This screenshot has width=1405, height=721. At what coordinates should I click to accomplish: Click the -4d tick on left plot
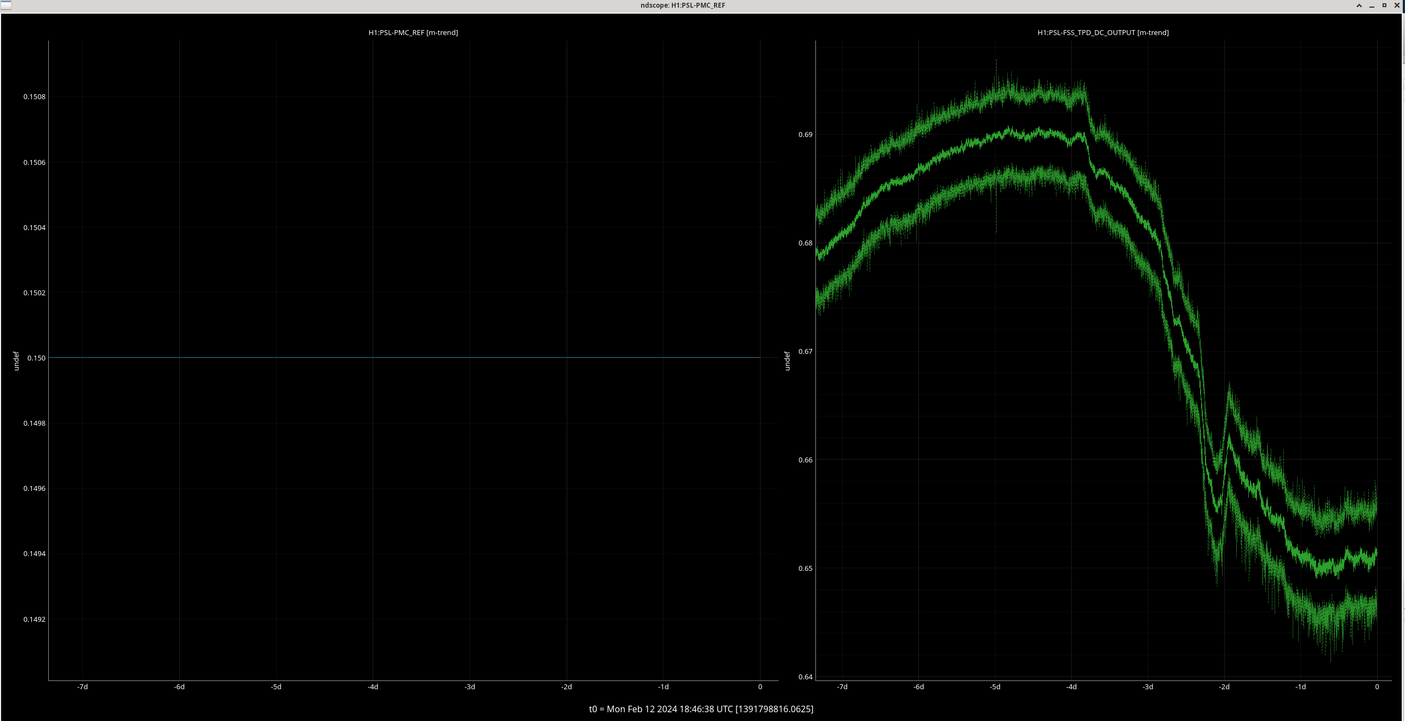click(373, 686)
